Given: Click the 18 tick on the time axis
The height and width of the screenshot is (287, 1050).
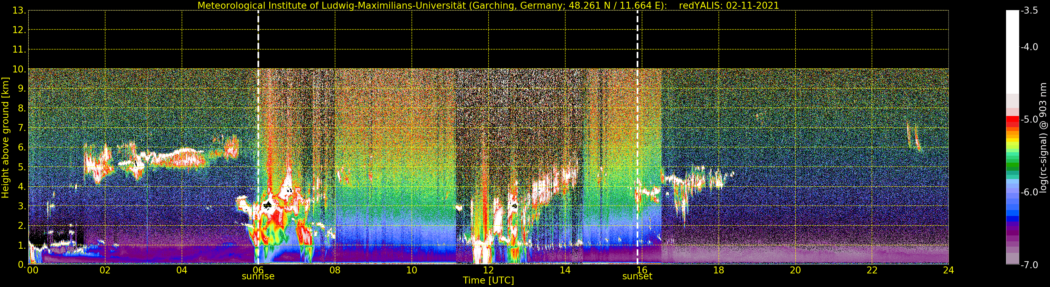Looking at the screenshot, I should coord(719,270).
